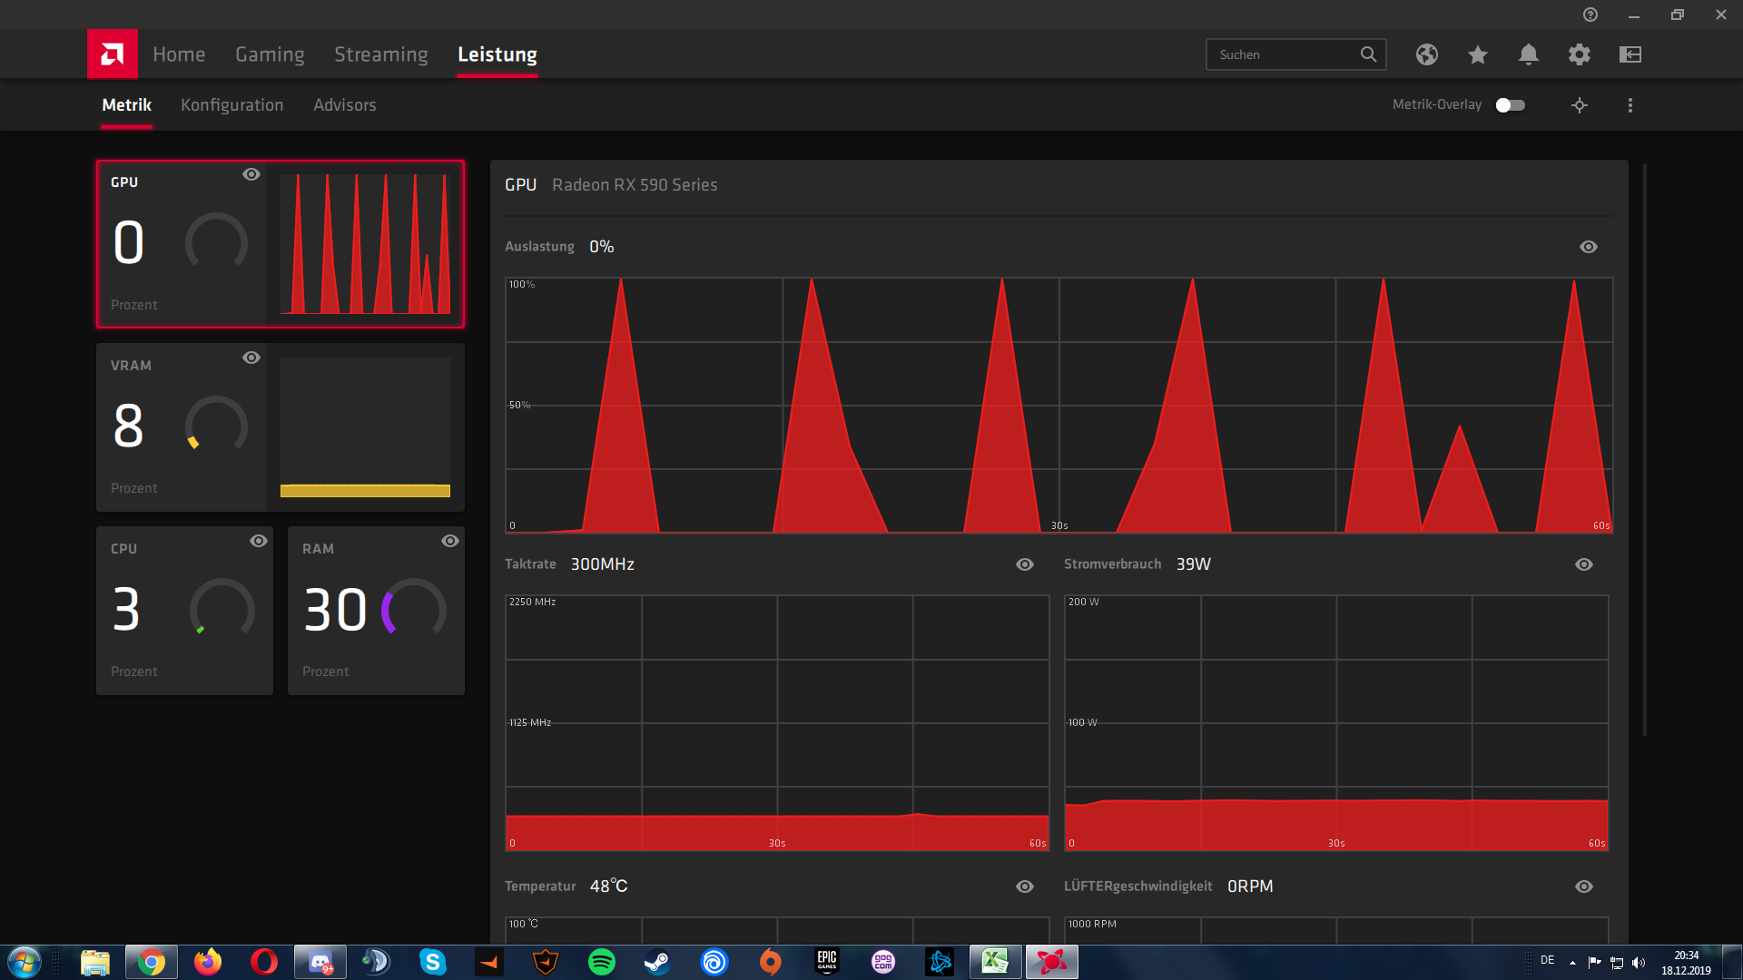Click the AMD logo home icon
The height and width of the screenshot is (980, 1743).
coord(112,54)
